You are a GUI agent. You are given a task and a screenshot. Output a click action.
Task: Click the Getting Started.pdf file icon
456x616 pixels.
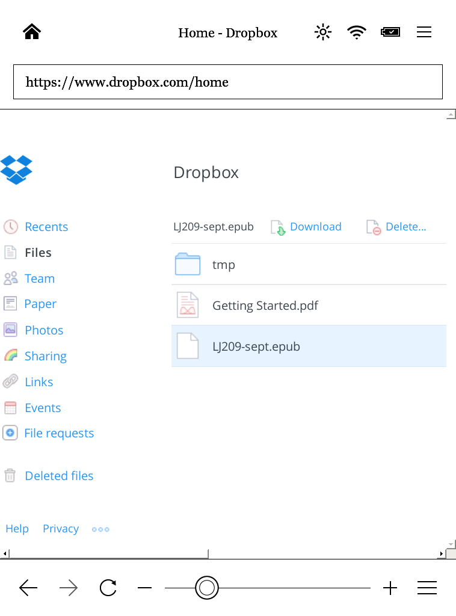point(187,305)
